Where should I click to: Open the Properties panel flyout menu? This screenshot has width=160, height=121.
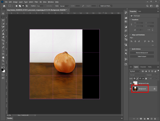tap(158, 11)
